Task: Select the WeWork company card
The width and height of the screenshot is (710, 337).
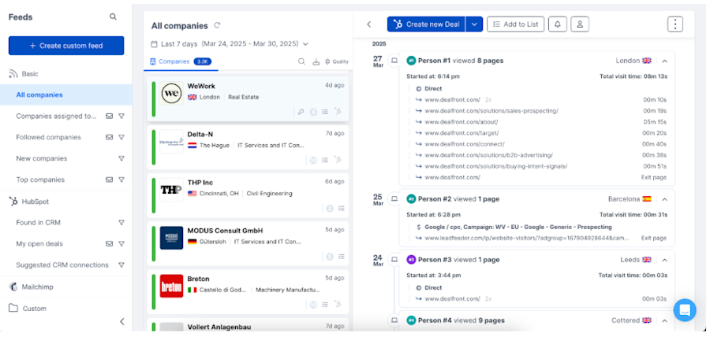Action: click(x=248, y=98)
